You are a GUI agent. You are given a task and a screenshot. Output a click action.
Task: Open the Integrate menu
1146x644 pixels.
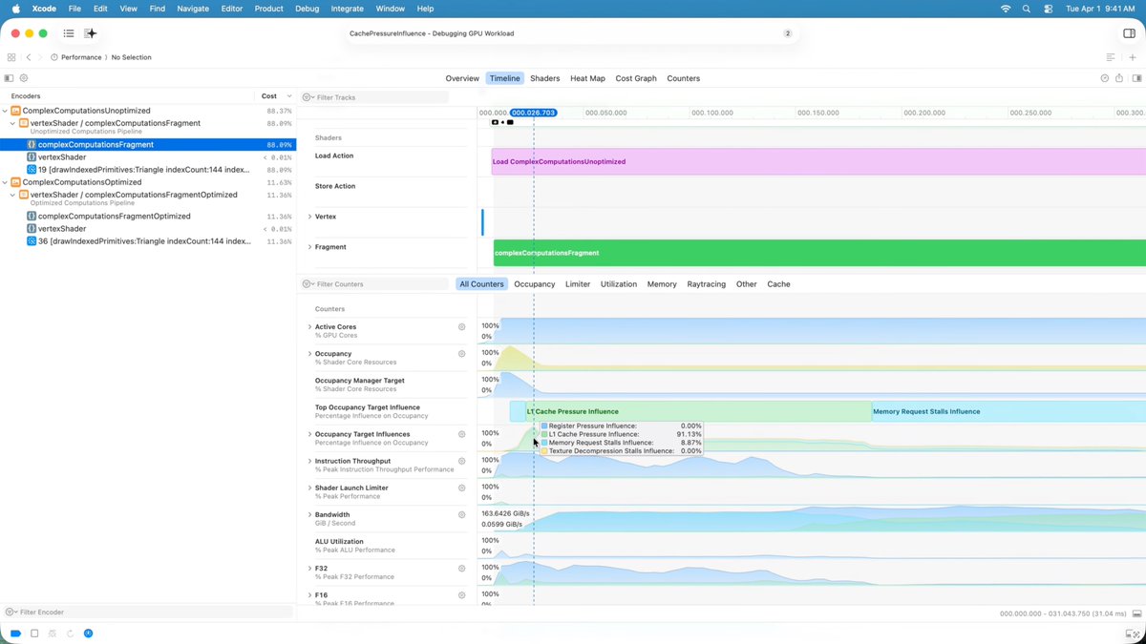point(347,9)
